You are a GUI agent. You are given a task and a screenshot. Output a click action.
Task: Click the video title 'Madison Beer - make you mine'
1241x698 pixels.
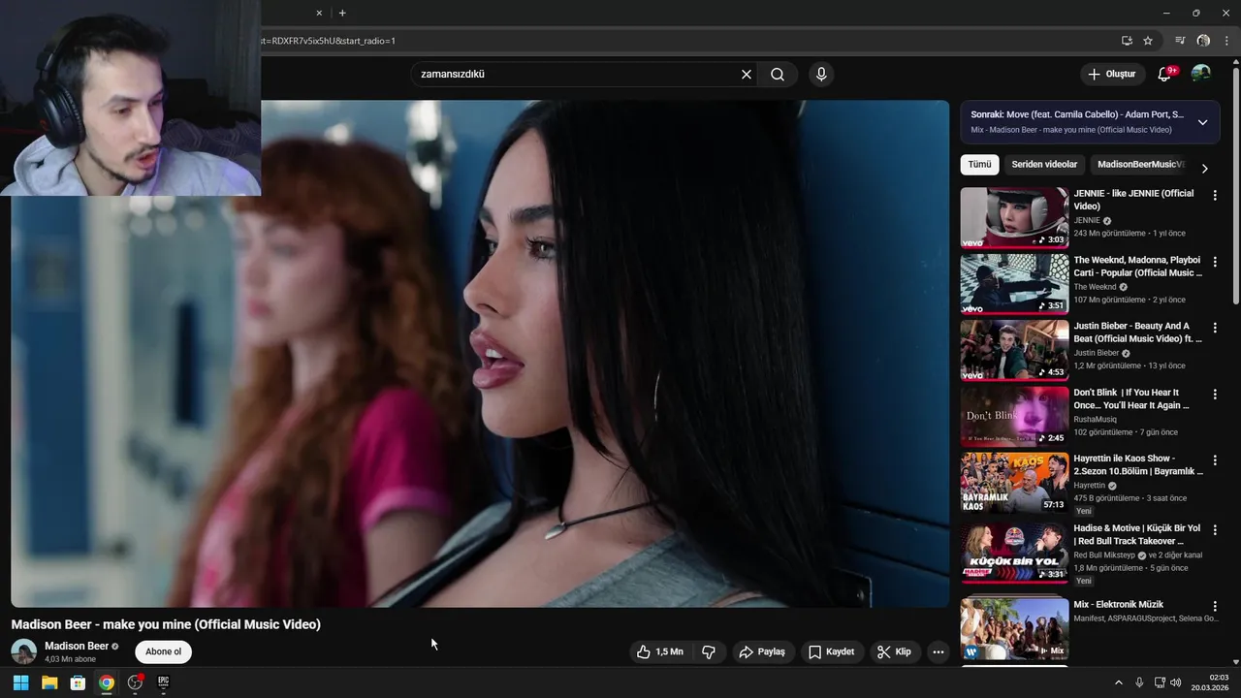pyautogui.click(x=166, y=624)
